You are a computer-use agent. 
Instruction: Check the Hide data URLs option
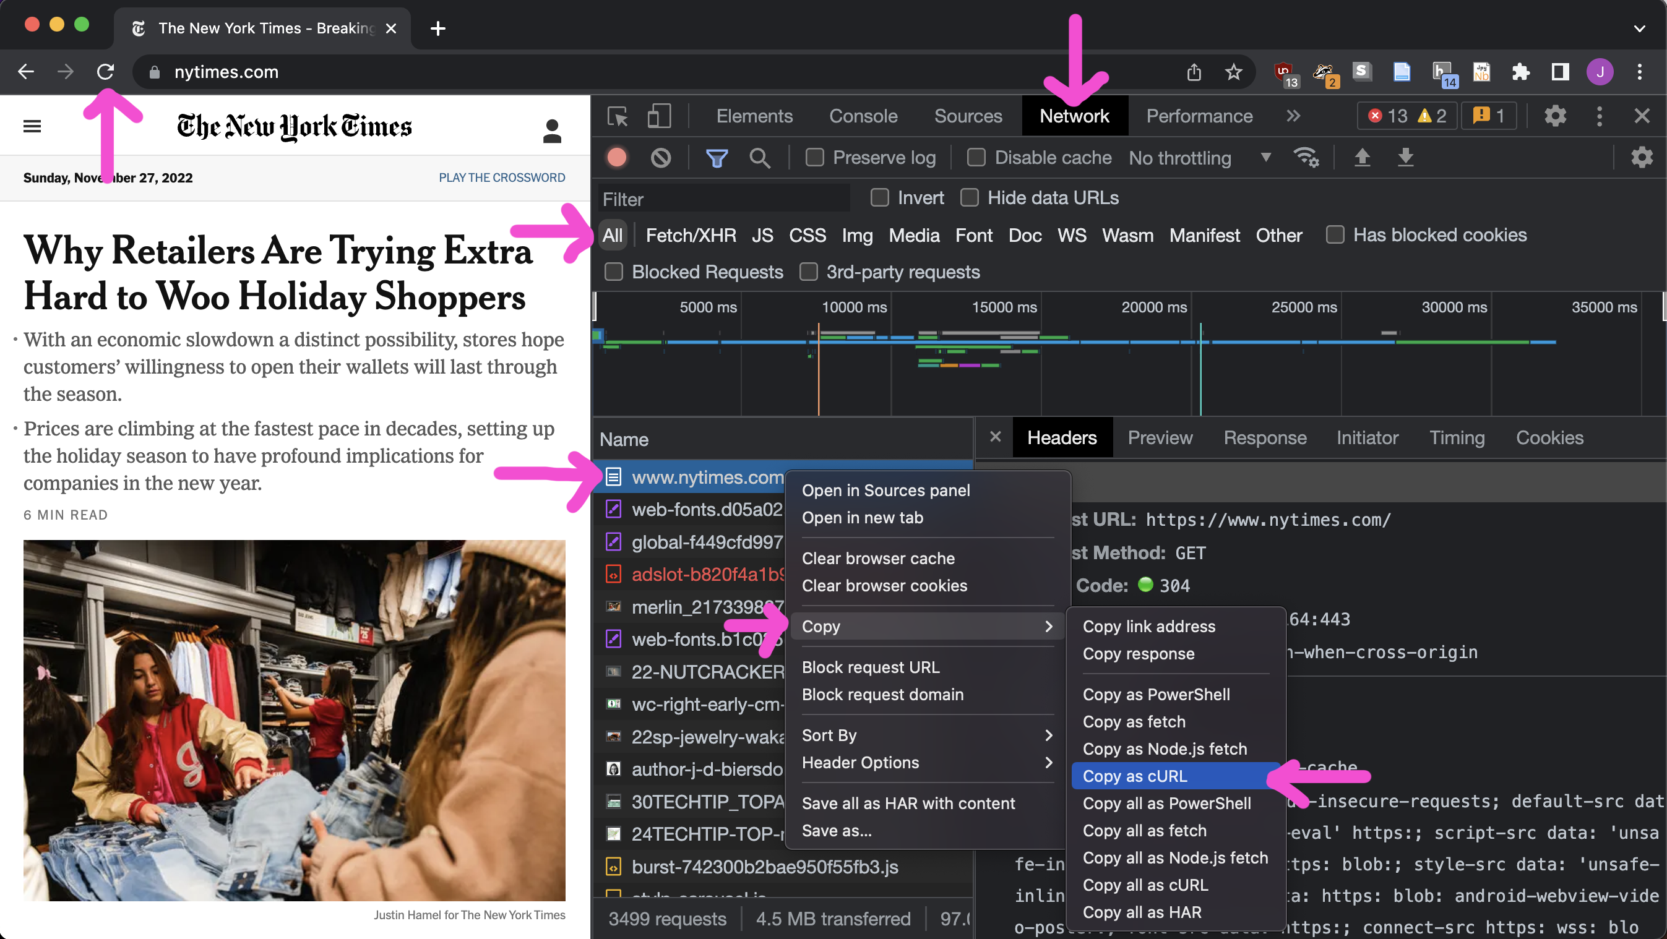pyautogui.click(x=970, y=198)
